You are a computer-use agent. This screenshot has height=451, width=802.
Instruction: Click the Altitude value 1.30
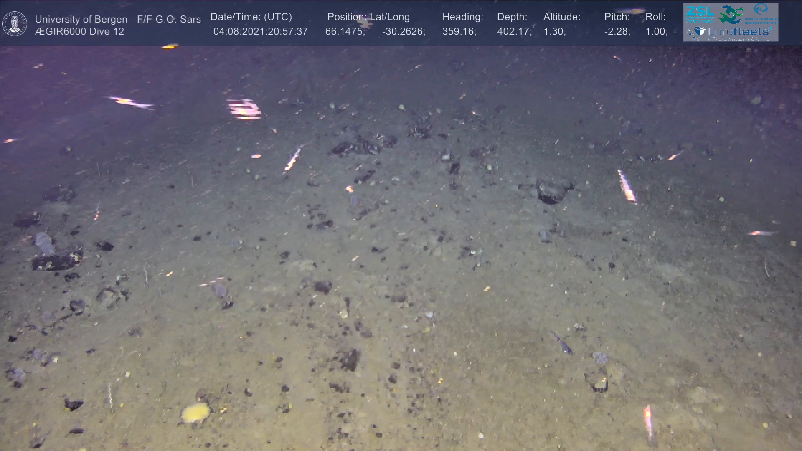point(554,32)
